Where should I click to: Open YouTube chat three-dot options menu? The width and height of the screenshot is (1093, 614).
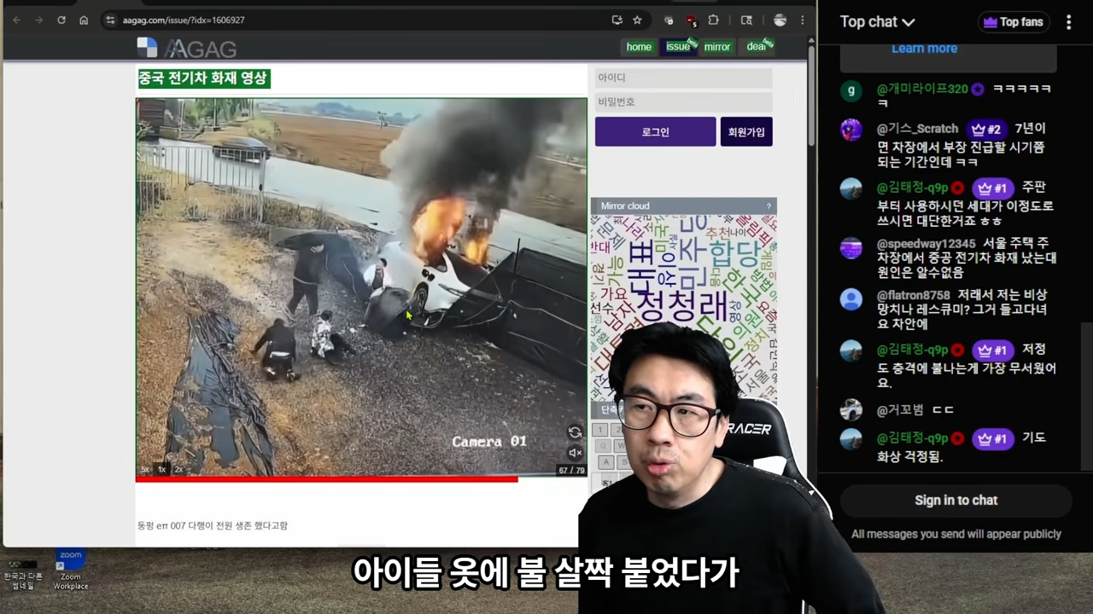tap(1068, 22)
